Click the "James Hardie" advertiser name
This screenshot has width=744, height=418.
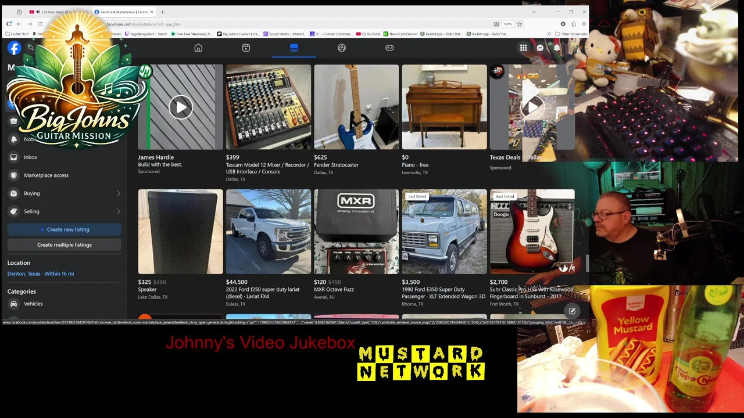[156, 157]
